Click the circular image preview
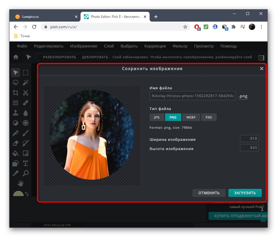This screenshot has width=277, height=237. tap(92, 135)
